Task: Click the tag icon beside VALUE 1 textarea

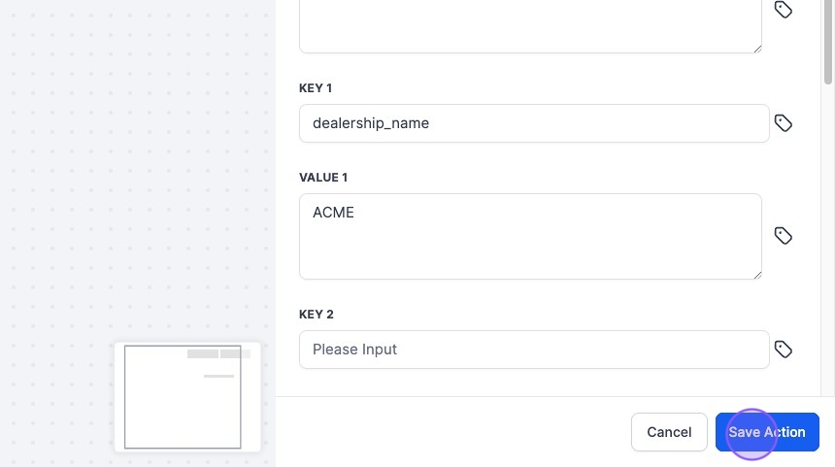Action: coord(784,236)
